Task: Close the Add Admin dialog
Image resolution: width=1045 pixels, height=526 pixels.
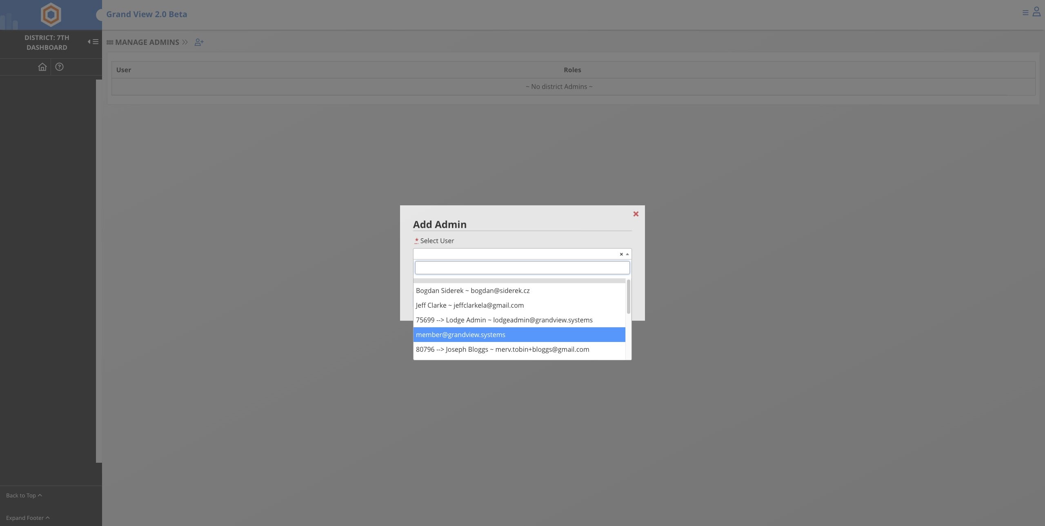Action: pos(636,214)
